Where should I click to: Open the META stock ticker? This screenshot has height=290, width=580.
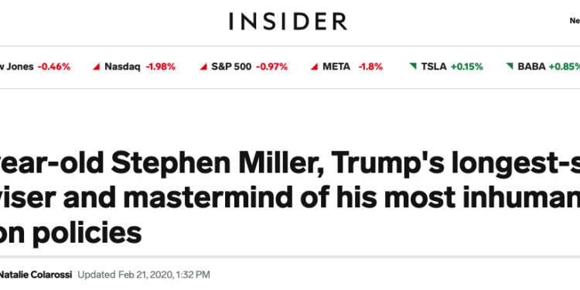click(336, 67)
